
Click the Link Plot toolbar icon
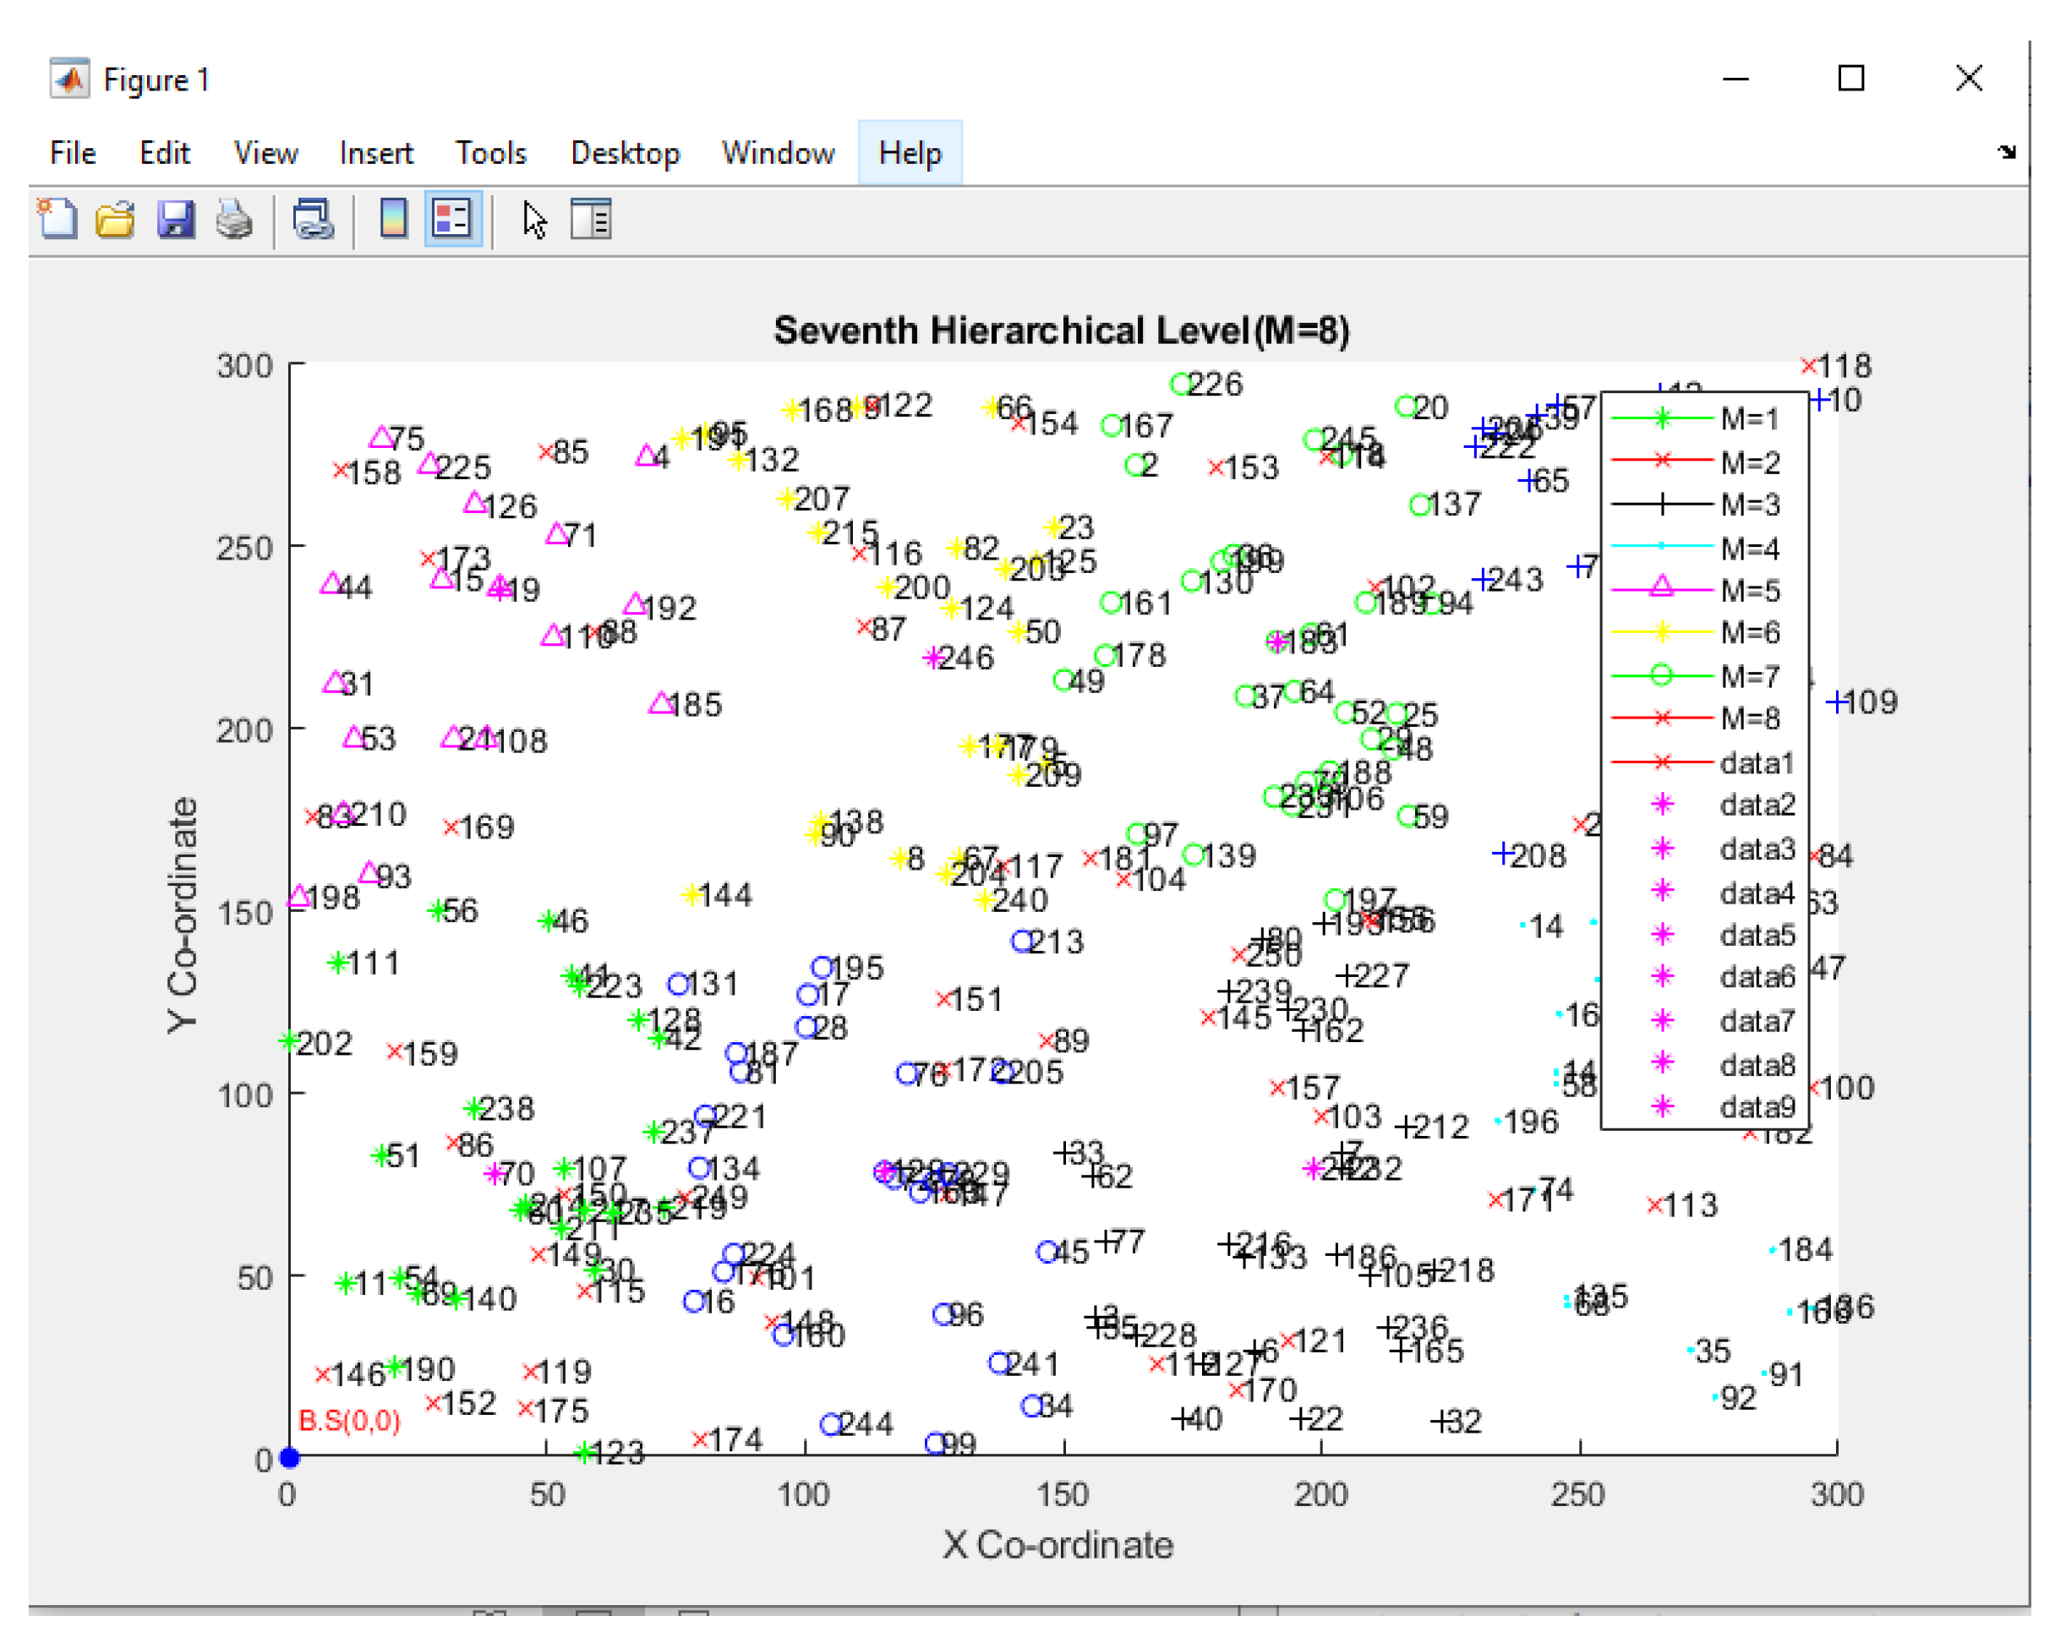click(313, 220)
